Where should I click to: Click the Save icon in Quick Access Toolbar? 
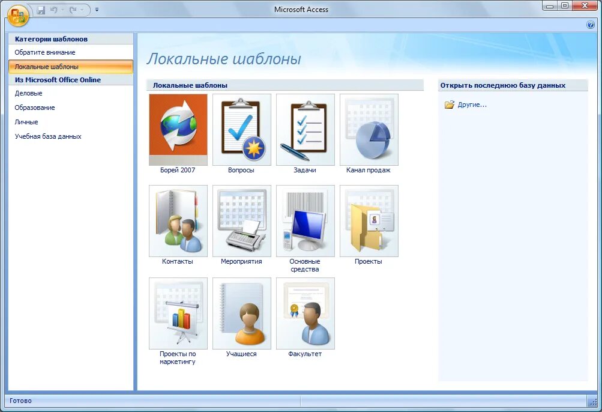pos(41,10)
